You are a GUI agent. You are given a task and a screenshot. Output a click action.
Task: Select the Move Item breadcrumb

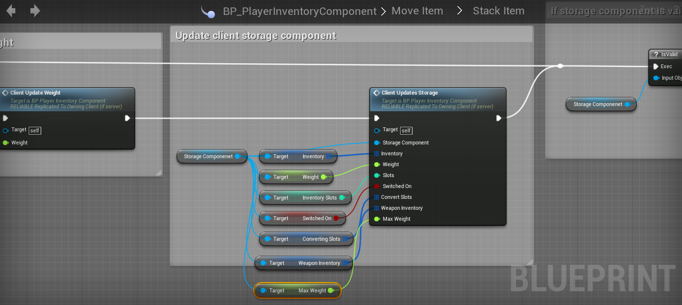pos(417,11)
